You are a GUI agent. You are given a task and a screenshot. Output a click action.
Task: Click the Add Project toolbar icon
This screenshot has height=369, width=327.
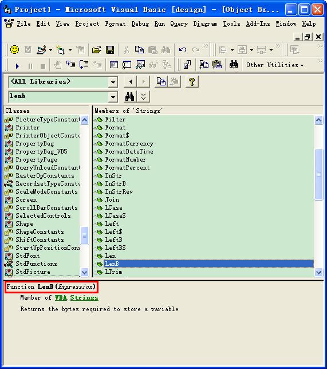pyautogui.click(x=41, y=50)
